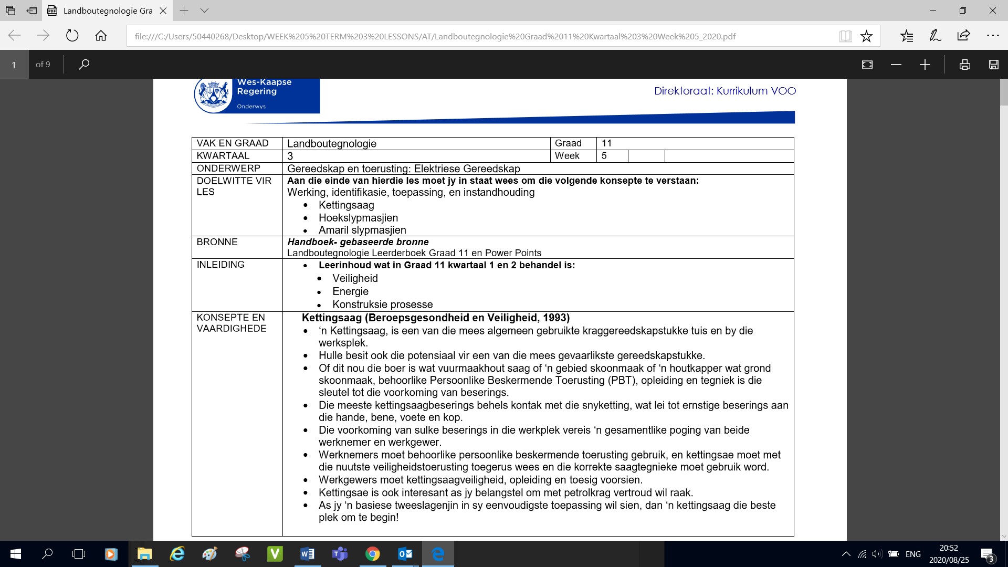The width and height of the screenshot is (1008, 567).
Task: Launch Internet Explorer from taskbar
Action: (x=177, y=554)
